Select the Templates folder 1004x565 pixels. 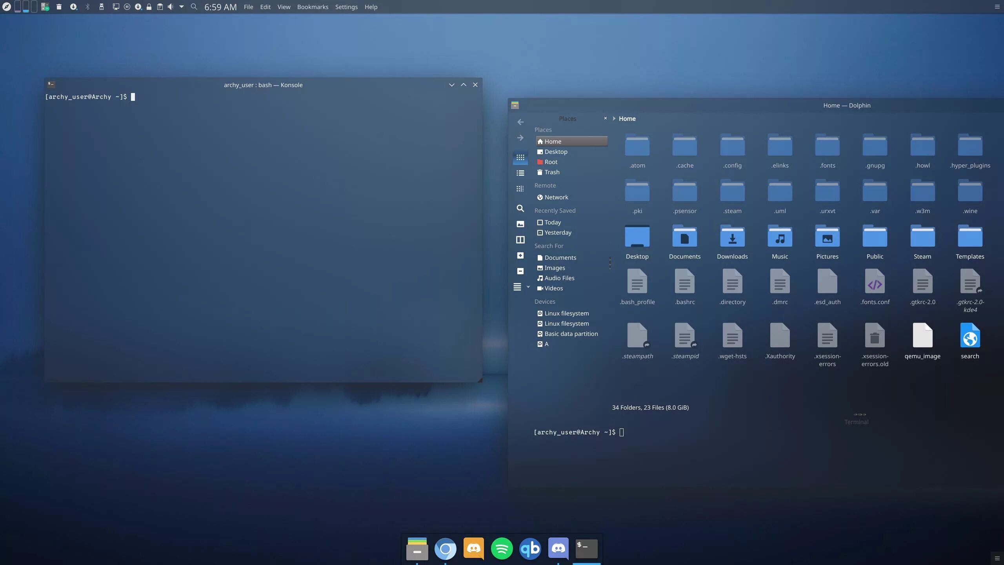pos(970,242)
